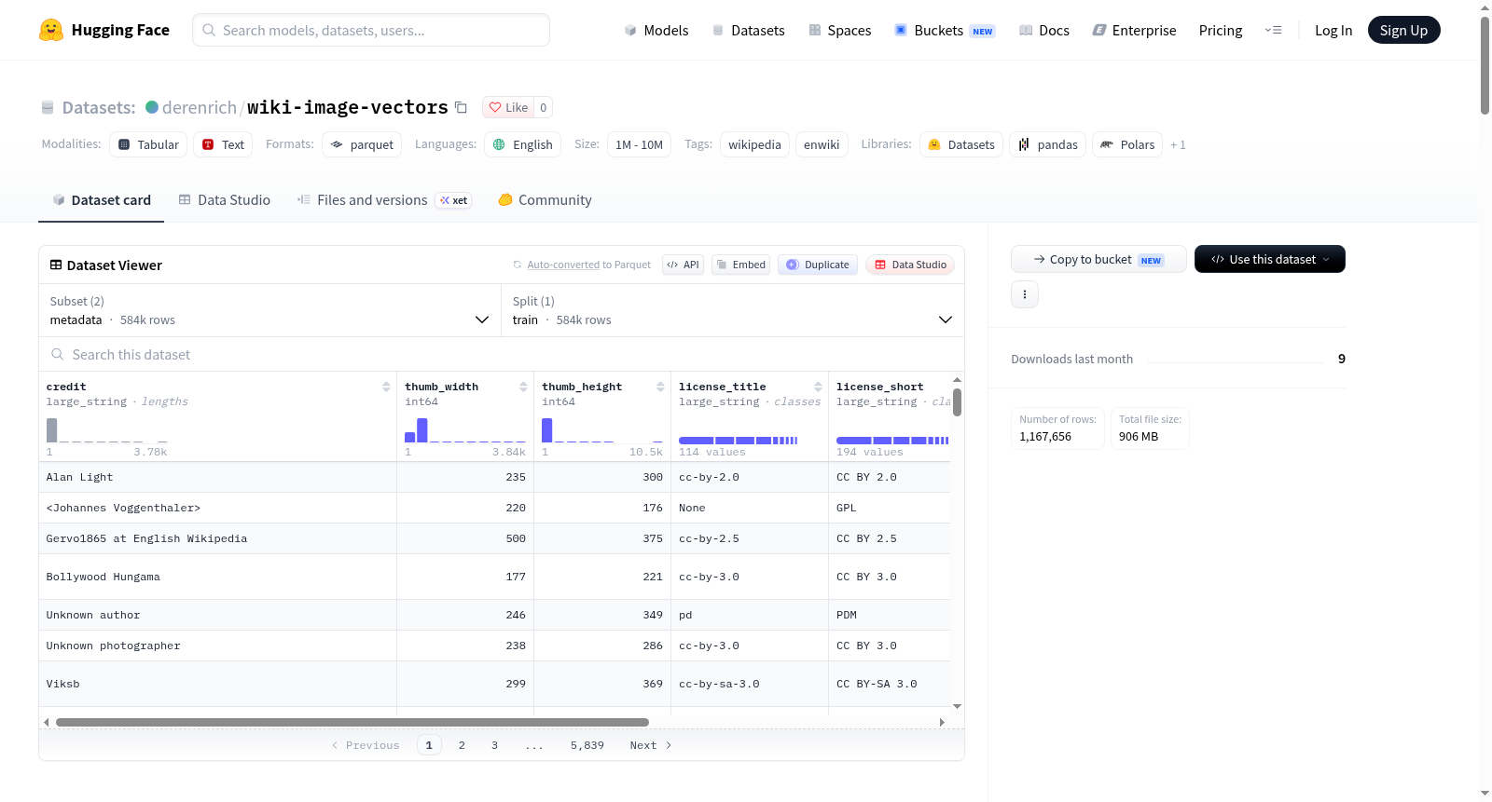The width and height of the screenshot is (1492, 802).
Task: Switch to the Data Studio tab
Action: point(225,200)
